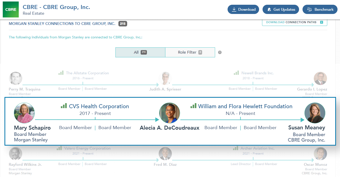Click the CBRE green logo
Viewport: 340px width, 177px height.
(x=11, y=9)
